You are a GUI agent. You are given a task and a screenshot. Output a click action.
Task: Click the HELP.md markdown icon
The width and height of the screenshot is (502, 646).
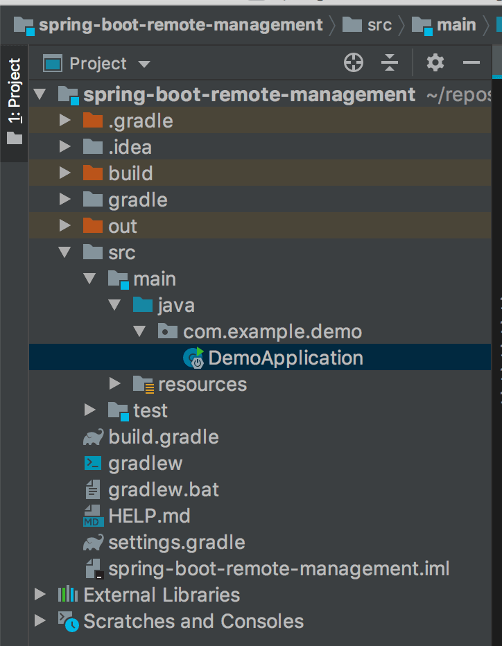coord(93,516)
